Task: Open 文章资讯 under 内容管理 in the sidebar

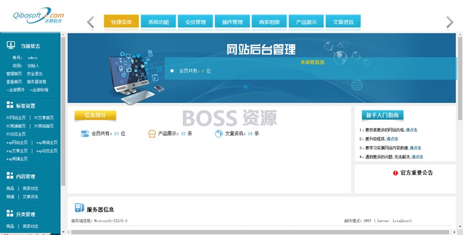Action: 30,197
